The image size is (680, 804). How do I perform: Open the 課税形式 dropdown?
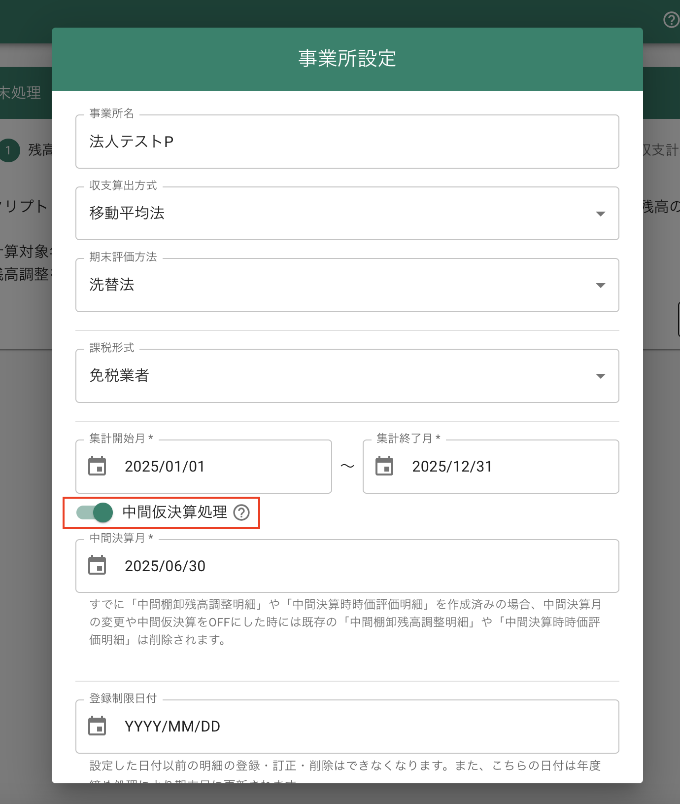(347, 376)
